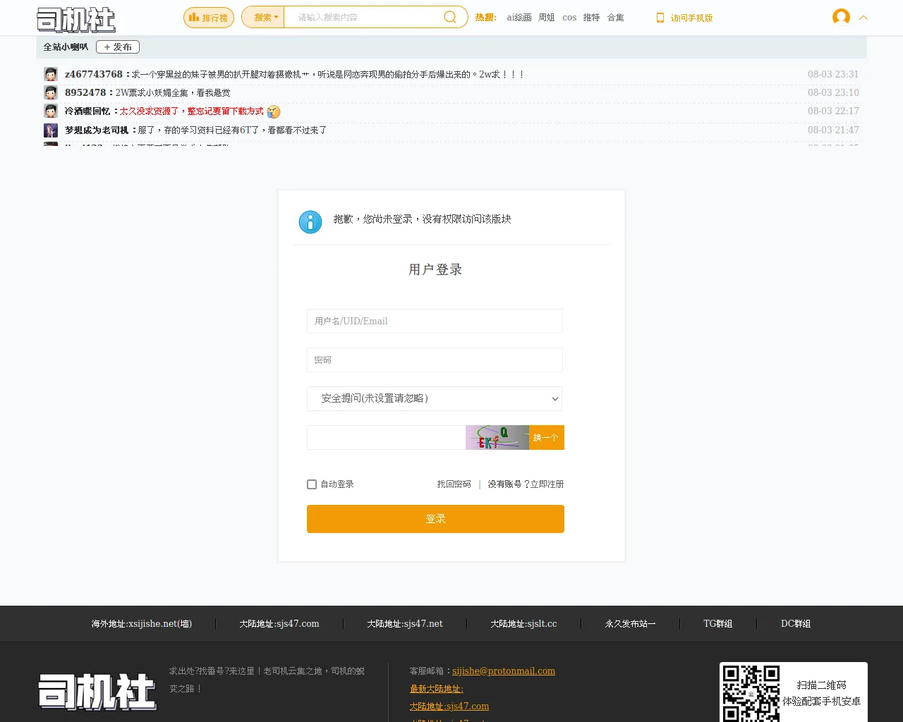Click timestamp 08-03 22:17
The image size is (903, 722).
tap(833, 111)
